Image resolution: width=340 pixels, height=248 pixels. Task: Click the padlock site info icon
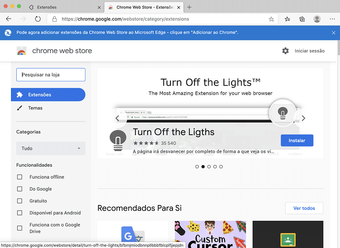[x=54, y=19]
